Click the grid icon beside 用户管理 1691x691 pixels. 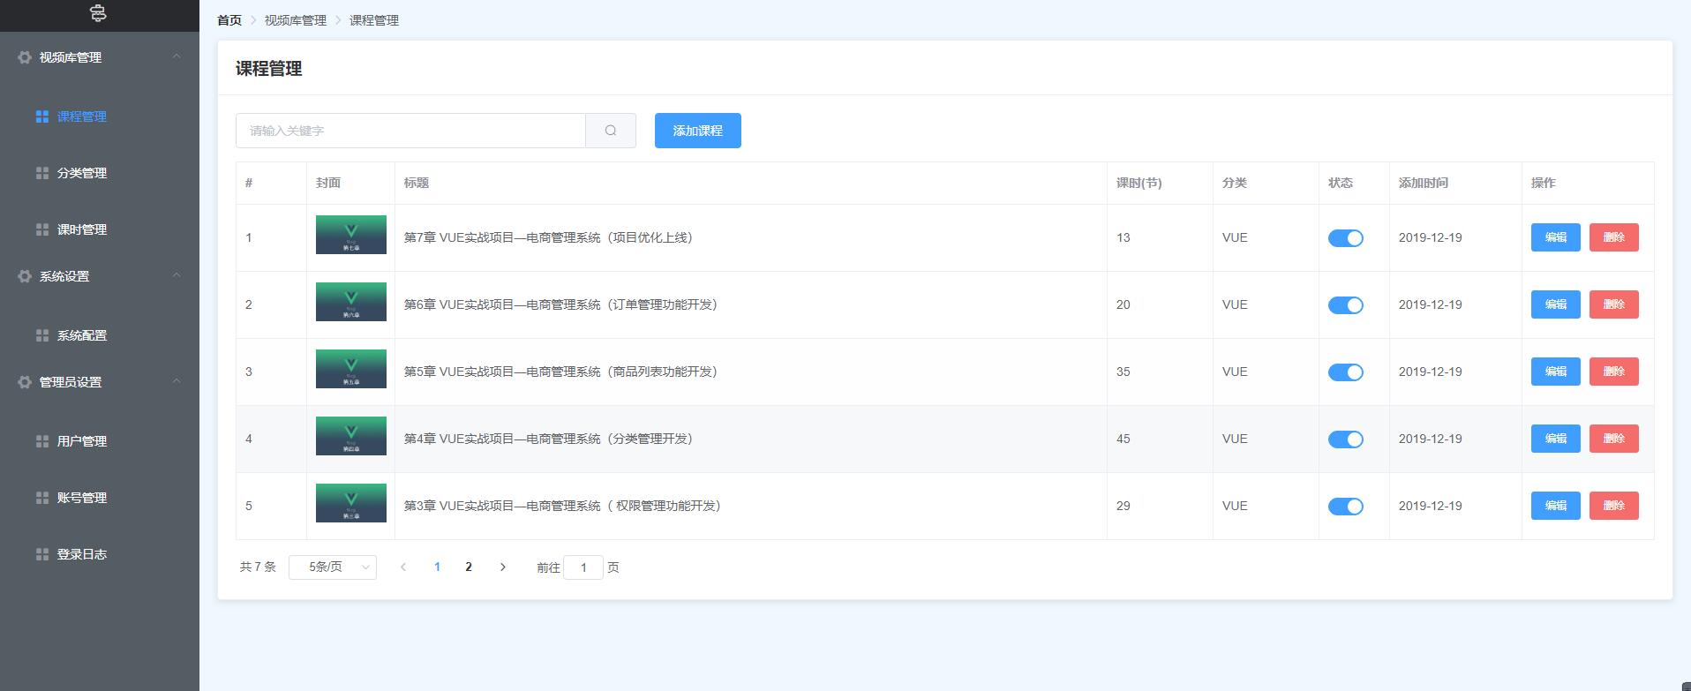tap(42, 441)
